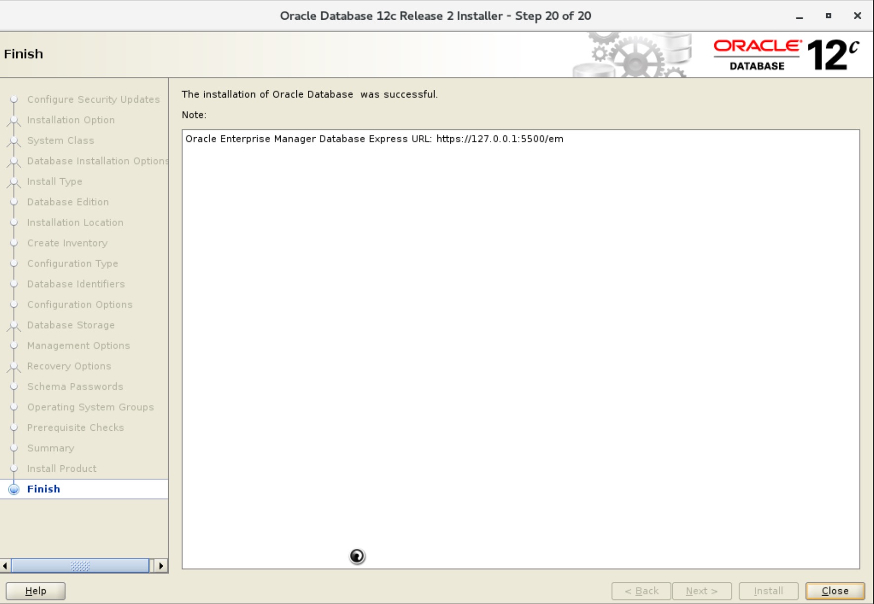This screenshot has height=604, width=874.
Task: Click Installation Location step
Action: [75, 223]
